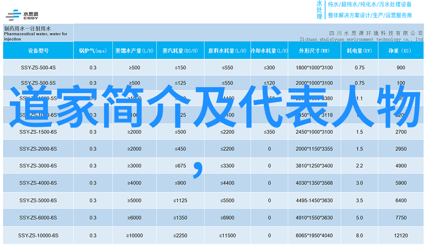427x248 pixels.
Task: Select the 设备型号 column header
Action: click(x=38, y=50)
